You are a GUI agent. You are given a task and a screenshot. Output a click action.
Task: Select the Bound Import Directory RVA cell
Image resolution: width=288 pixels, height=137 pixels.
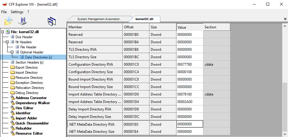(x=95, y=79)
